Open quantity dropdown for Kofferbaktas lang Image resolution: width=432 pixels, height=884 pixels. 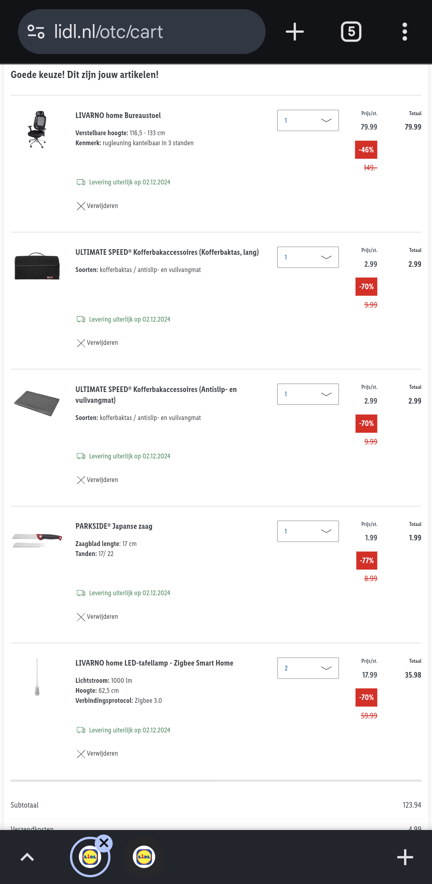coord(308,257)
